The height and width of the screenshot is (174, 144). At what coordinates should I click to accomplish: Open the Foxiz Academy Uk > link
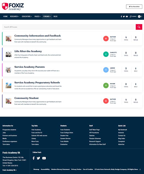click(x=10, y=170)
